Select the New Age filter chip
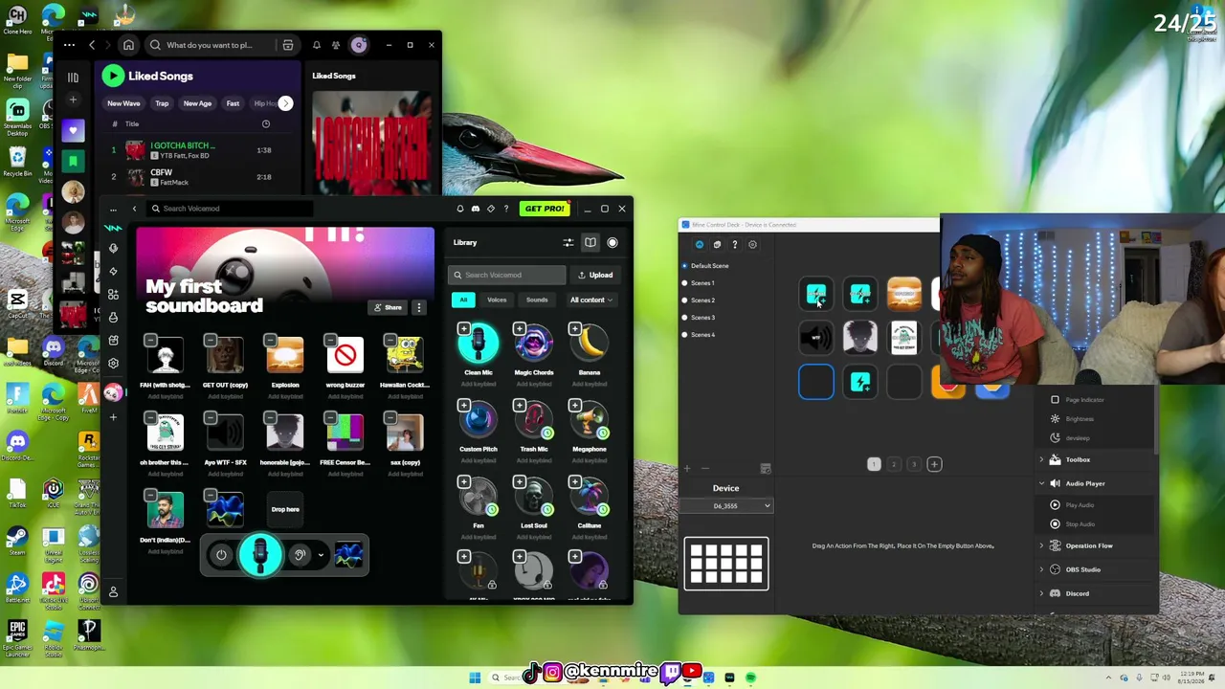The width and height of the screenshot is (1225, 689). (x=197, y=103)
